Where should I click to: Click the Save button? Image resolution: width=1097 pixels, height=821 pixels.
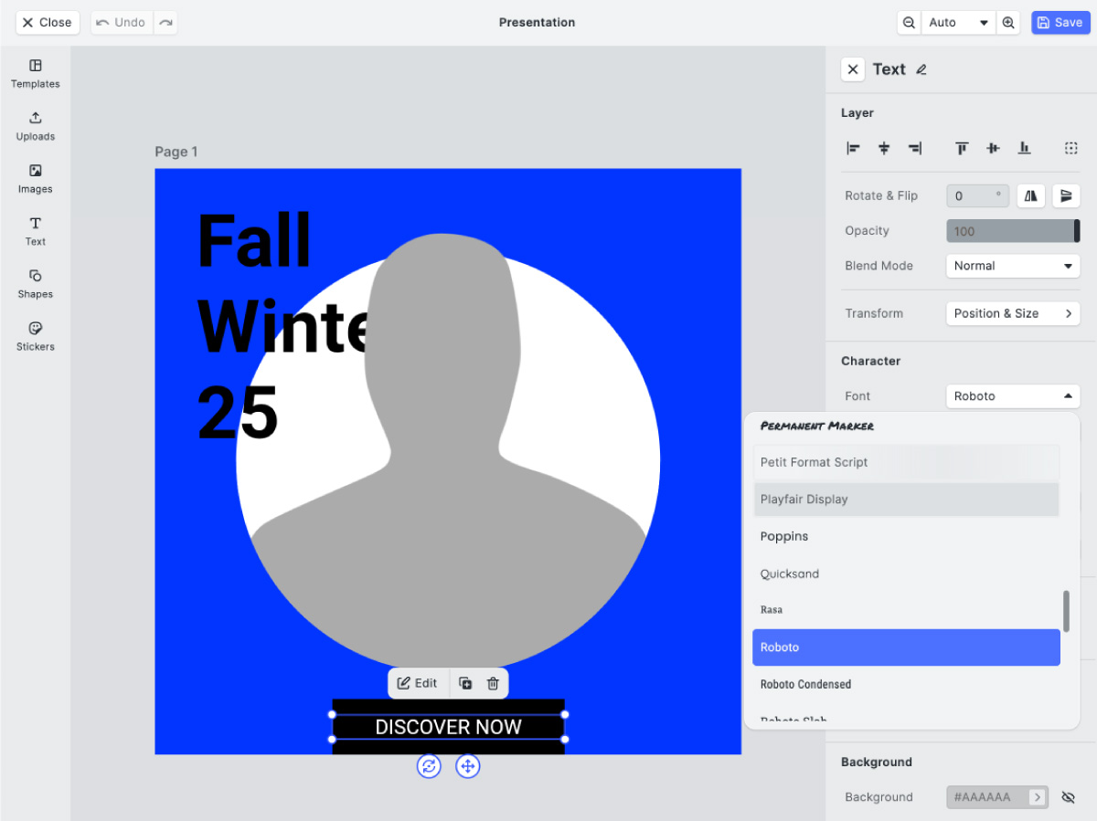(1060, 23)
